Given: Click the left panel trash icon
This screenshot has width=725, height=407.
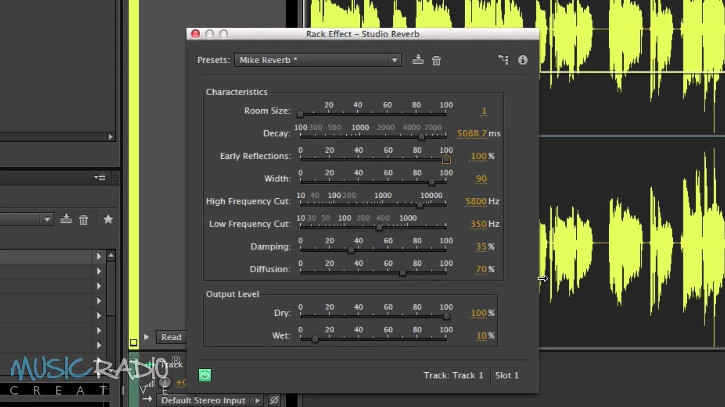Looking at the screenshot, I should coord(83,220).
